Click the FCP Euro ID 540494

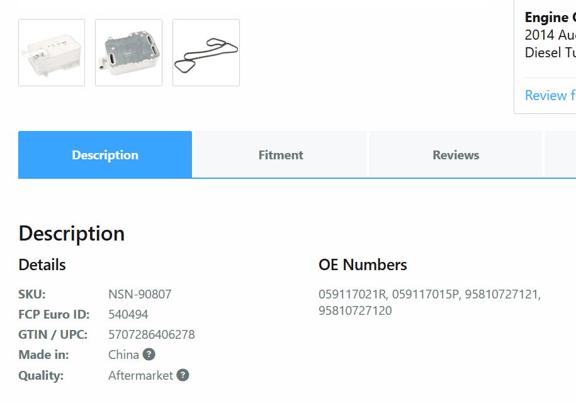pyautogui.click(x=128, y=314)
